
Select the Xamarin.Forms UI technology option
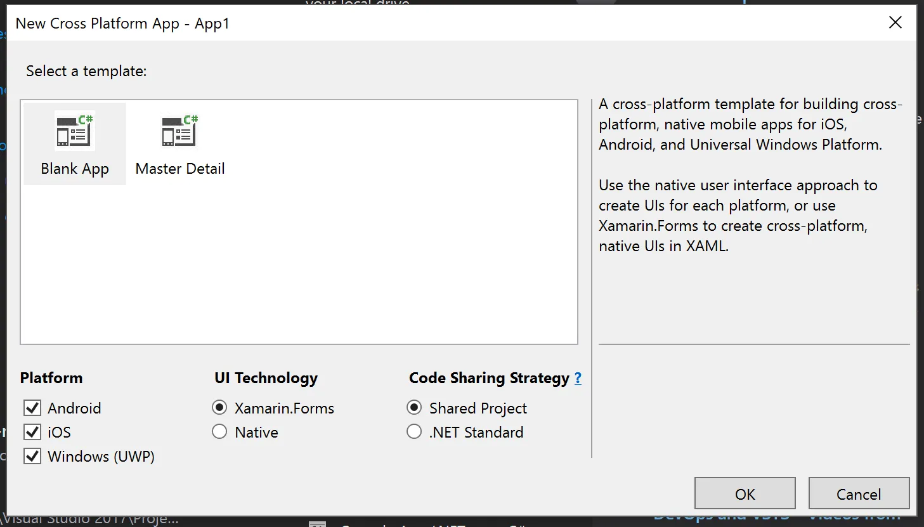click(219, 408)
